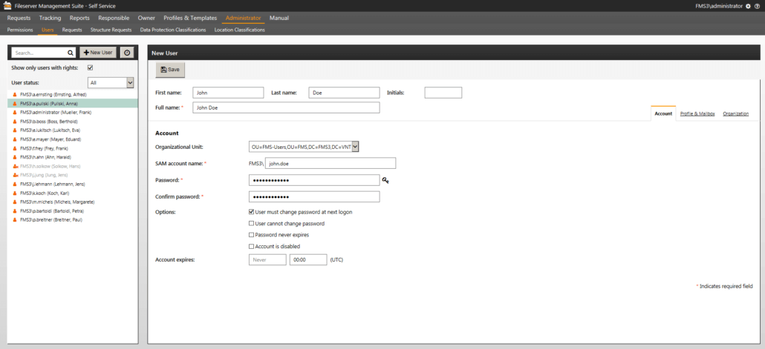This screenshot has width=765, height=349.
Task: Click the user icon next to a.pulski
Action: (x=15, y=104)
